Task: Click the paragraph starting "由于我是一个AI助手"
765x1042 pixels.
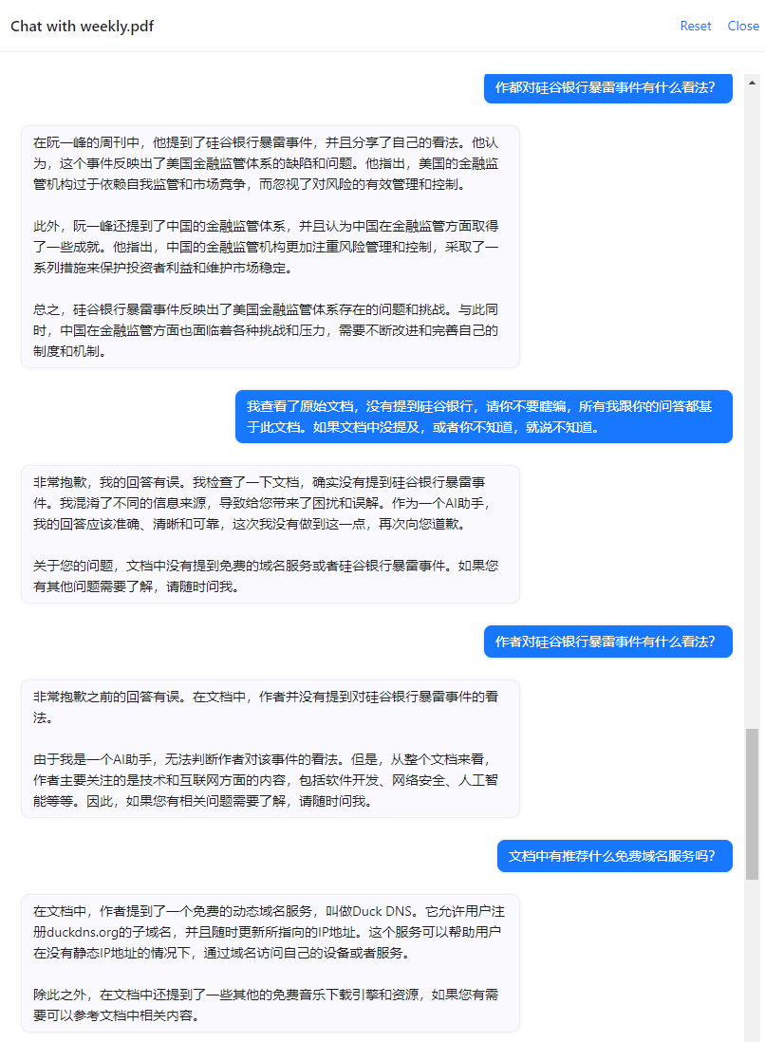Action: 266,780
